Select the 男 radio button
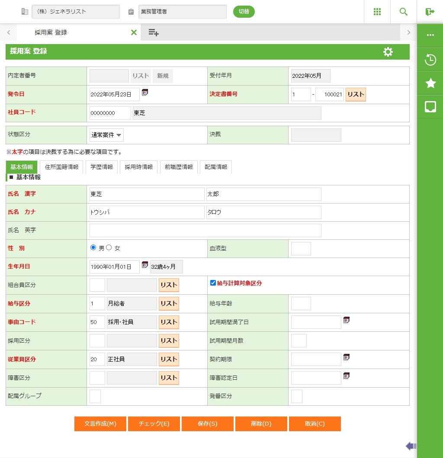 tap(93, 248)
